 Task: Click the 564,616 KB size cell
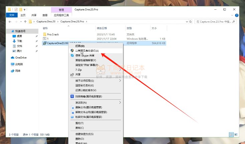[158, 43]
